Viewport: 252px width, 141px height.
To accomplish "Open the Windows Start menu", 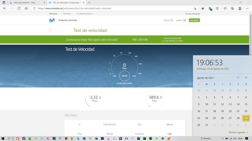I will 3,138.
